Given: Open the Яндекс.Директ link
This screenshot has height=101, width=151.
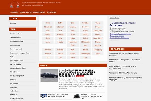Looking at the screenshot, I should tap(115, 18).
